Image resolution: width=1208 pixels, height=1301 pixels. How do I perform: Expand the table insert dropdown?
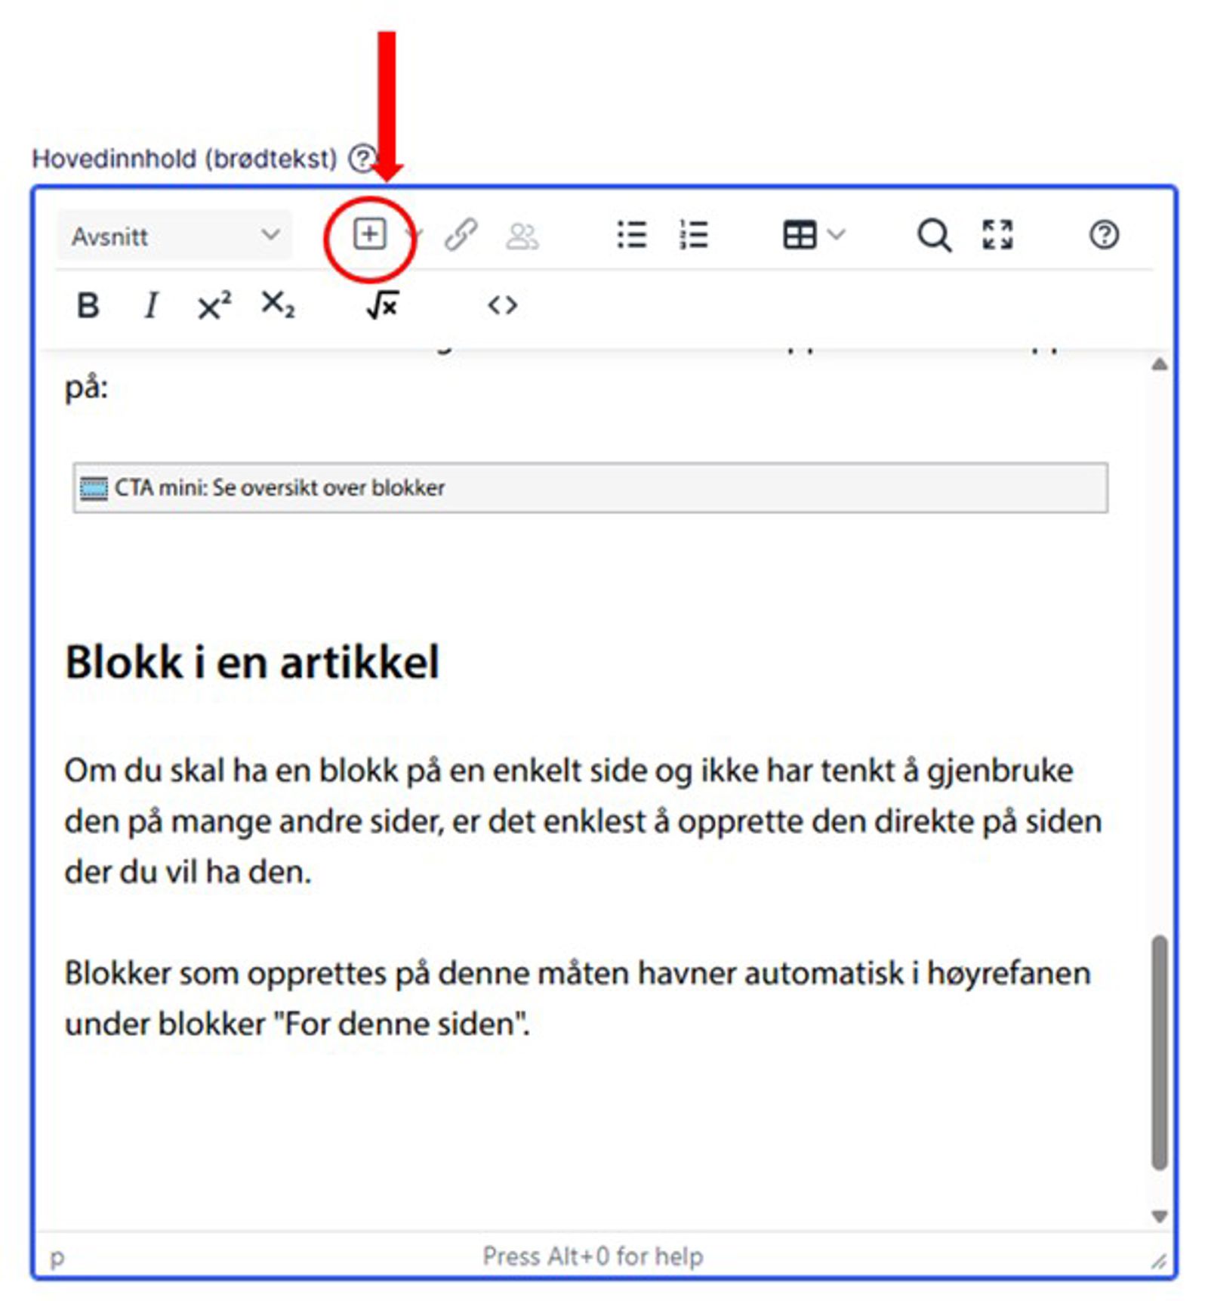(837, 235)
